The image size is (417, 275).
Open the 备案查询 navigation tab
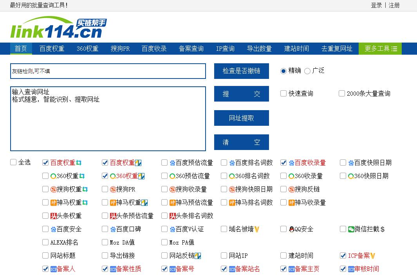pyautogui.click(x=191, y=49)
